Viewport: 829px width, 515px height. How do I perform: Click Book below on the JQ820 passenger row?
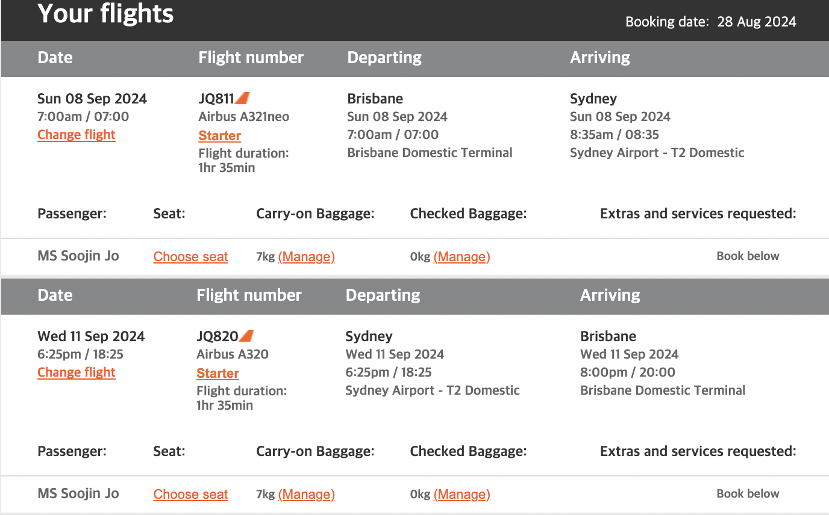pyautogui.click(x=748, y=493)
